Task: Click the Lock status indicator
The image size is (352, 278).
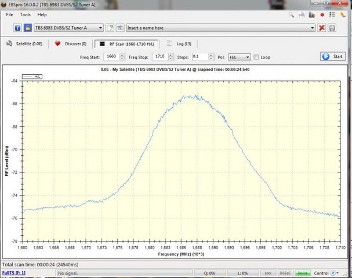Action: [x=268, y=273]
